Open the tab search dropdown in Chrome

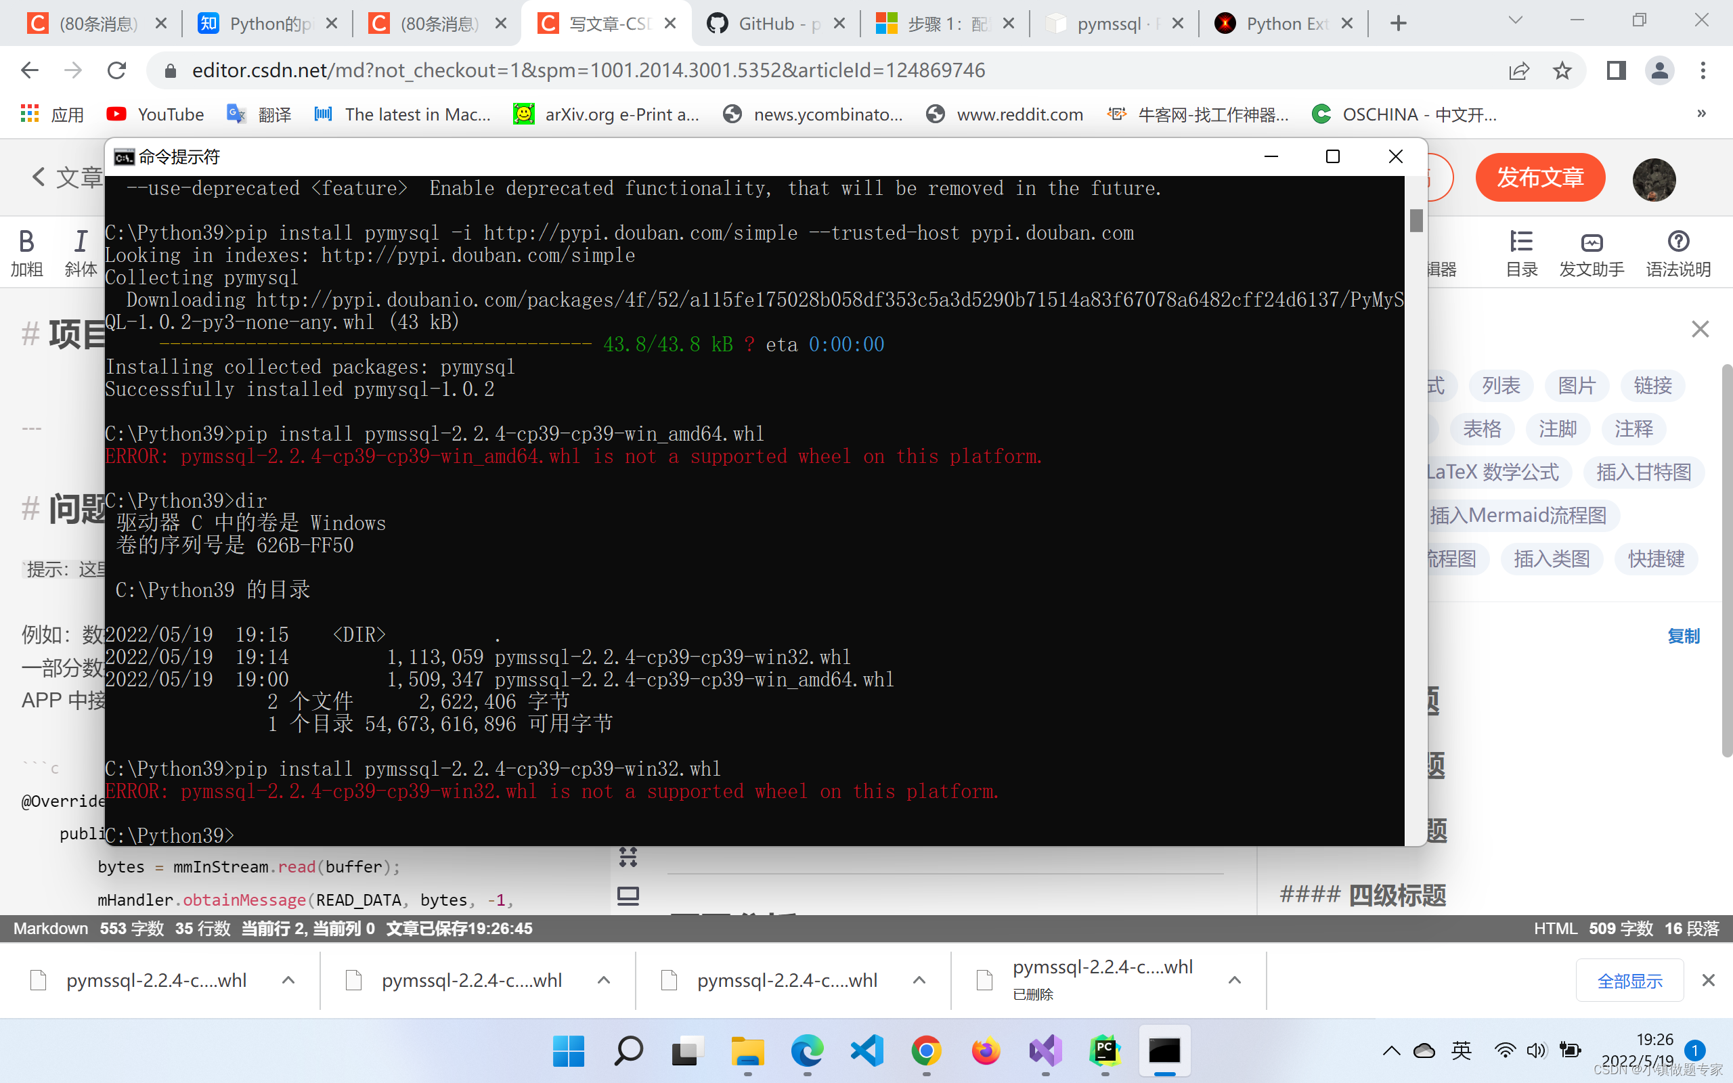click(x=1515, y=21)
